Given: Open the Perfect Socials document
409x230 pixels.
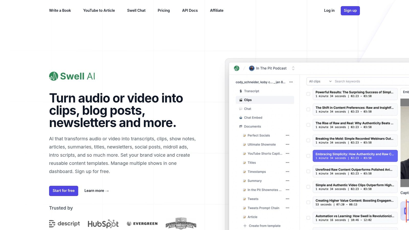Looking at the screenshot, I should tap(259, 135).
